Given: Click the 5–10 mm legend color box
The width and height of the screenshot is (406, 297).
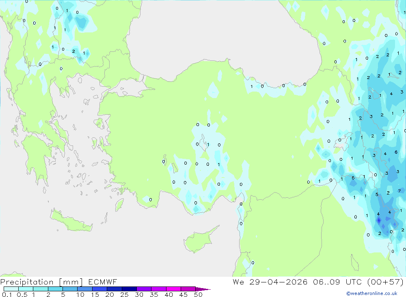Looking at the screenshot, I should (x=70, y=289).
